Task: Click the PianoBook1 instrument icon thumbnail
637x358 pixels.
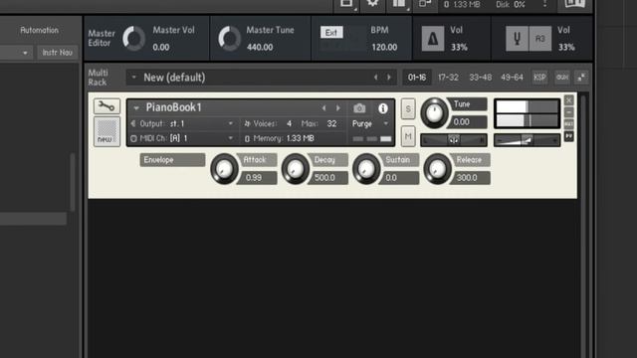Action: [106, 131]
